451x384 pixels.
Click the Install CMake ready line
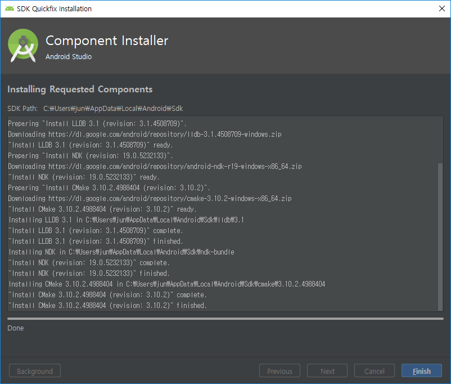point(102,209)
